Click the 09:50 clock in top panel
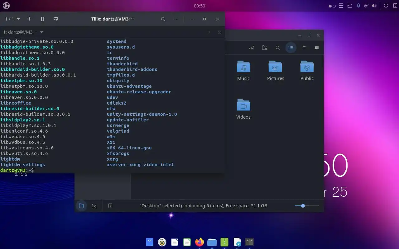The width and height of the screenshot is (399, 249). [199, 6]
